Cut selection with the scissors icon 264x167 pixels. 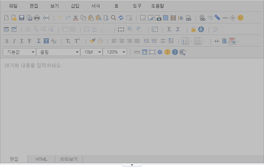76,18
